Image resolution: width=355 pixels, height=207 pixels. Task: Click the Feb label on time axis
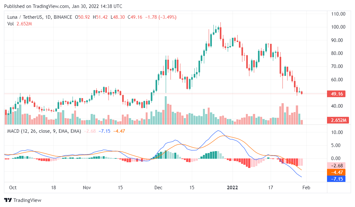306,187
